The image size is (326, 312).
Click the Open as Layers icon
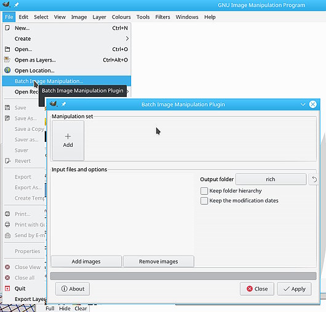point(7,60)
